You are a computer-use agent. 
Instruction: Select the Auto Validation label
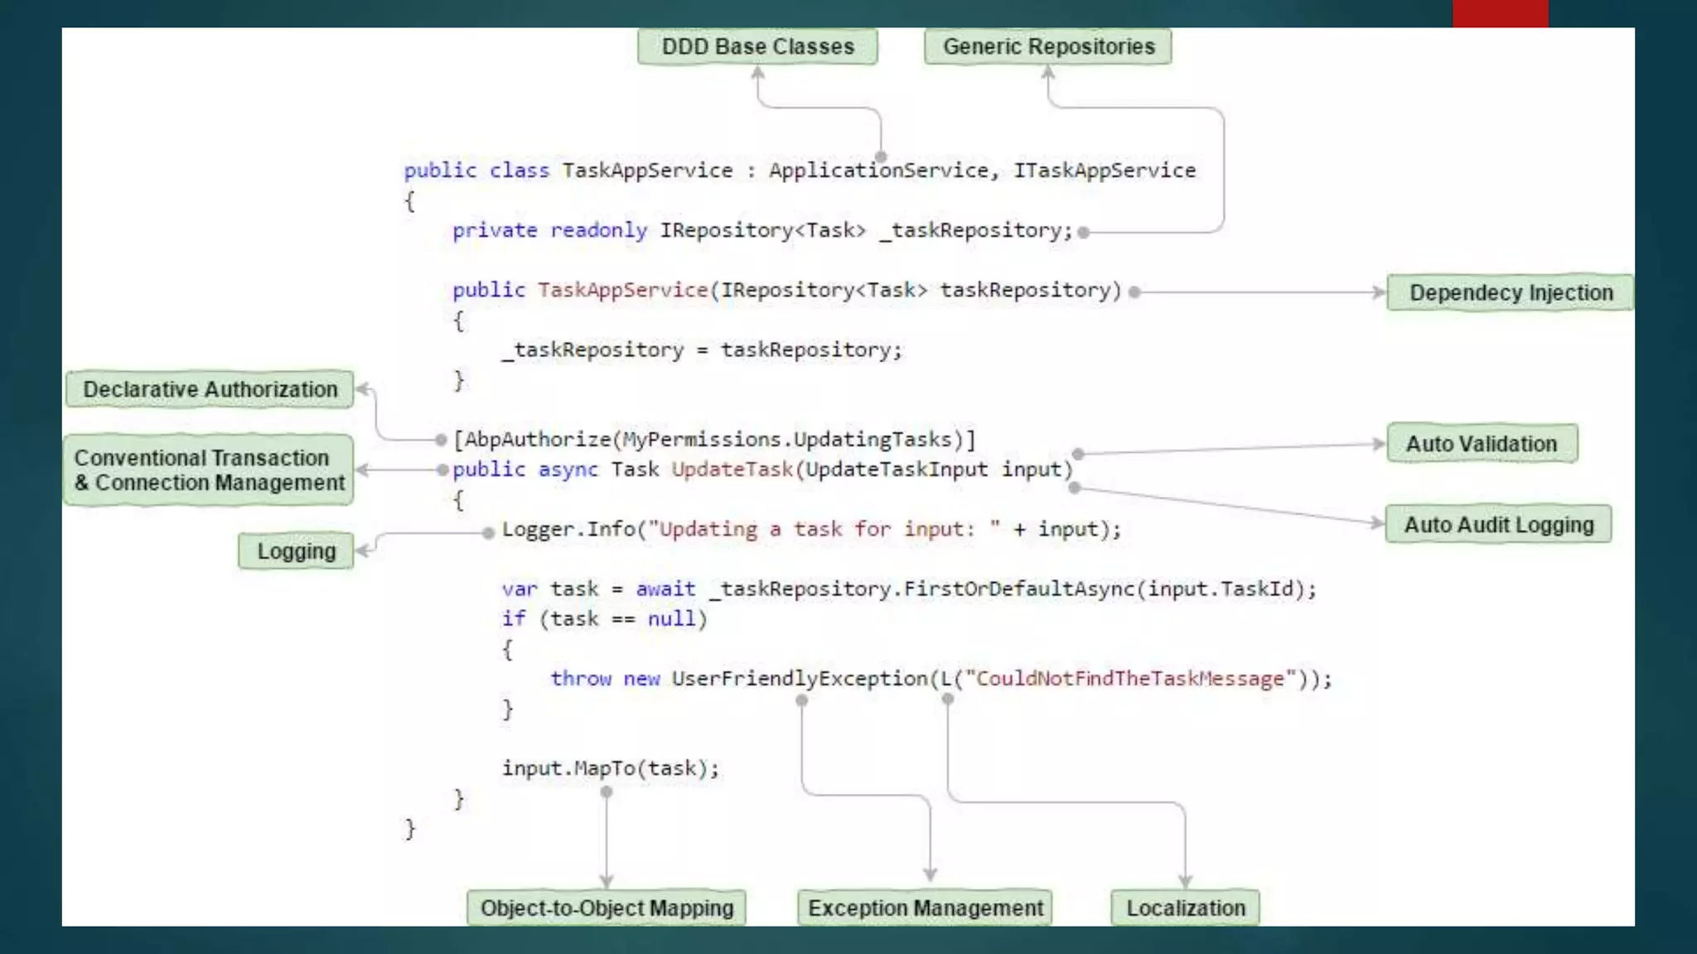[x=1481, y=444]
